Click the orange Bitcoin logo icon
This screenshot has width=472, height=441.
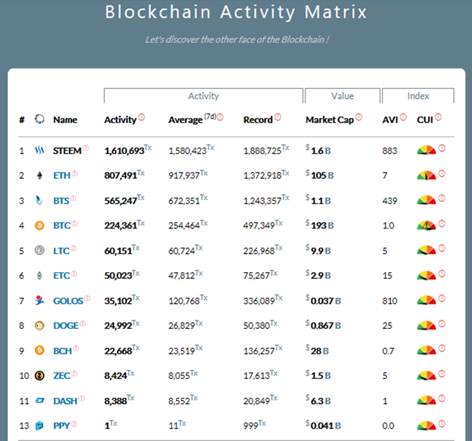40,226
